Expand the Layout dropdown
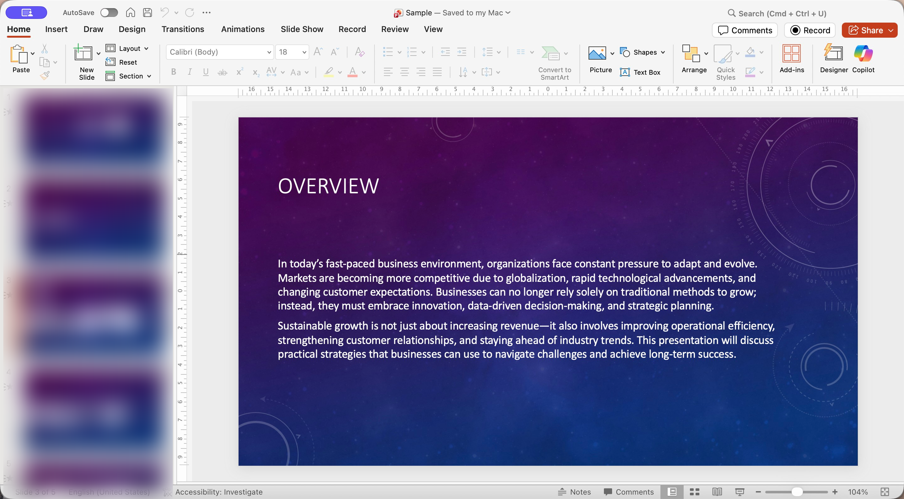Image resolution: width=904 pixels, height=499 pixels. coord(146,48)
